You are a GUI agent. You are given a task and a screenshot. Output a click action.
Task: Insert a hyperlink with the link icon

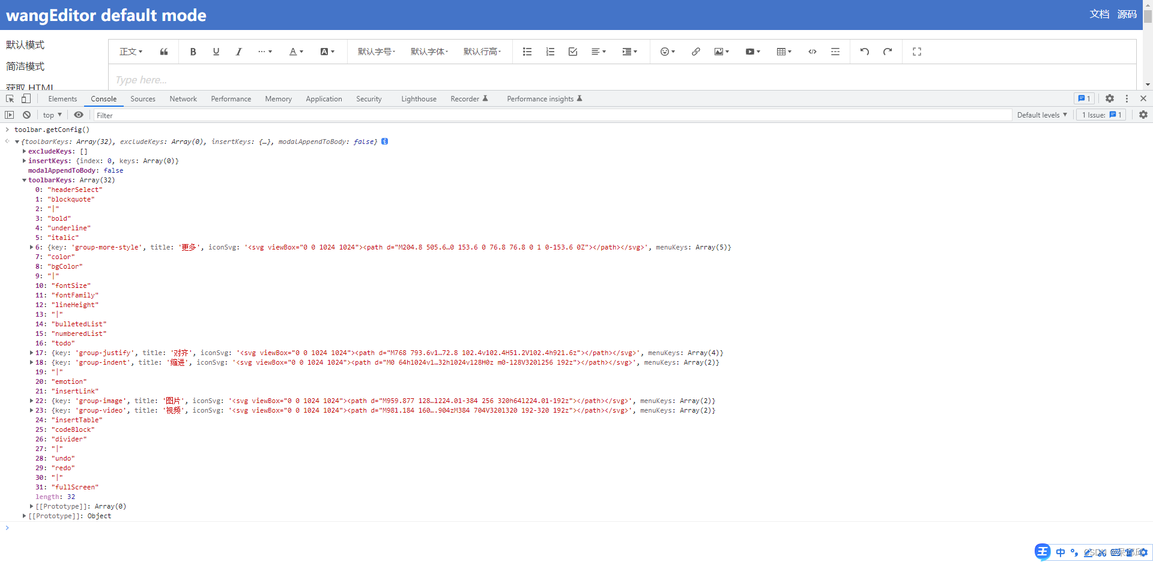click(695, 52)
